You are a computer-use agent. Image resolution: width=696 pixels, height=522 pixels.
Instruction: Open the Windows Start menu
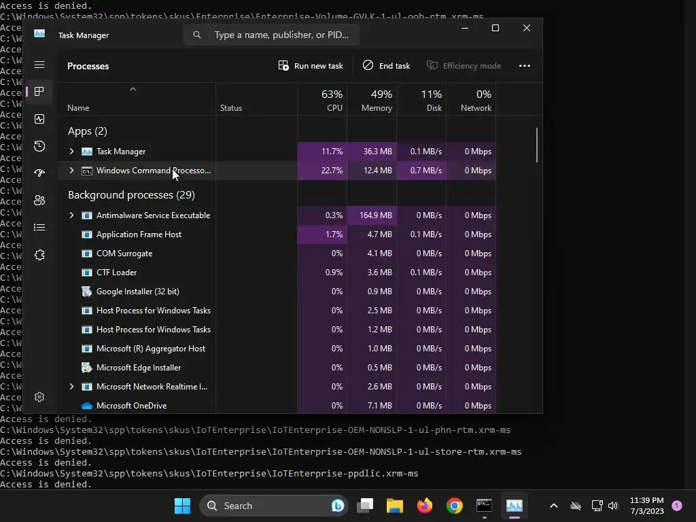[182, 506]
